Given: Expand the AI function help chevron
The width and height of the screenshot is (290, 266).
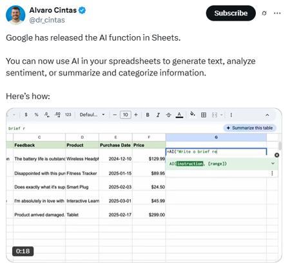Looking at the screenshot, I should coord(273,164).
